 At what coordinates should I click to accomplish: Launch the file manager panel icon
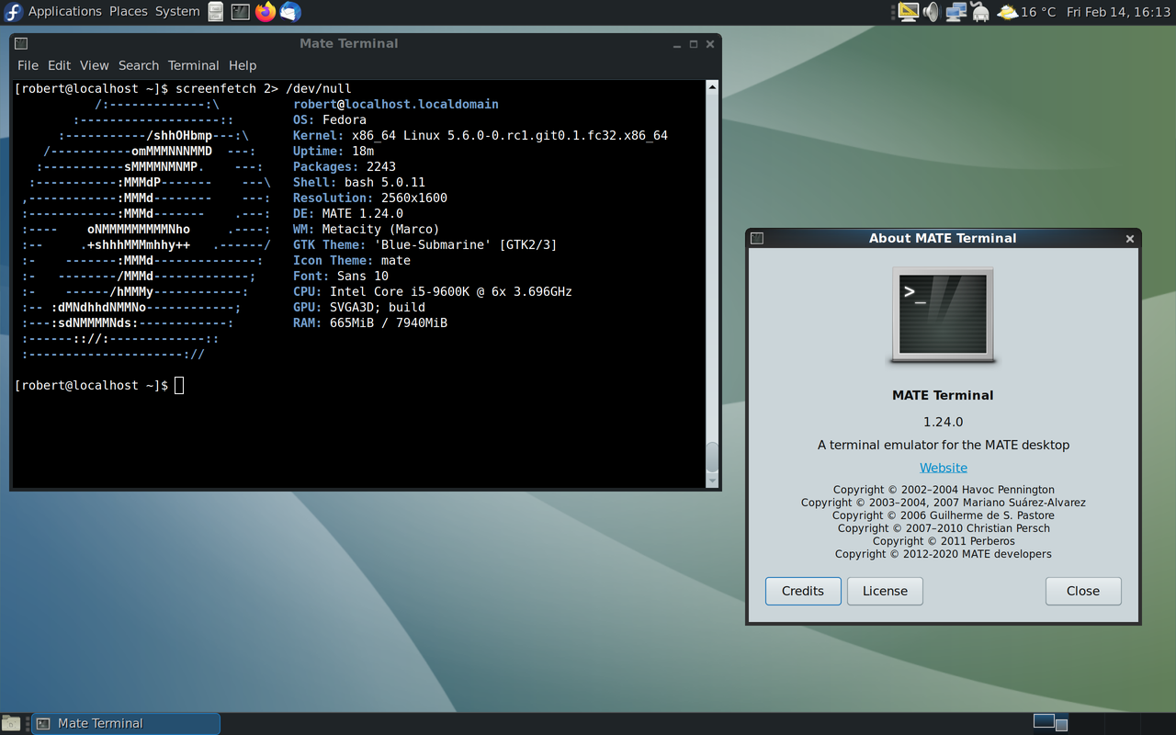(x=215, y=12)
